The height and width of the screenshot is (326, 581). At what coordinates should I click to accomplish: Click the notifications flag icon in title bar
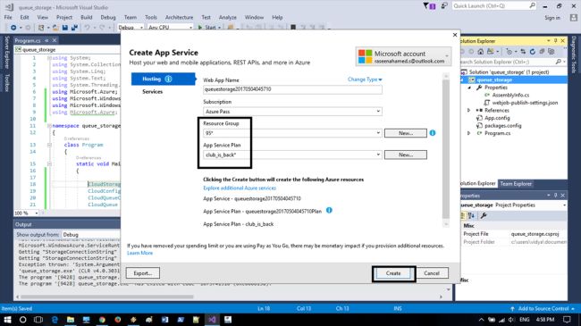429,6
